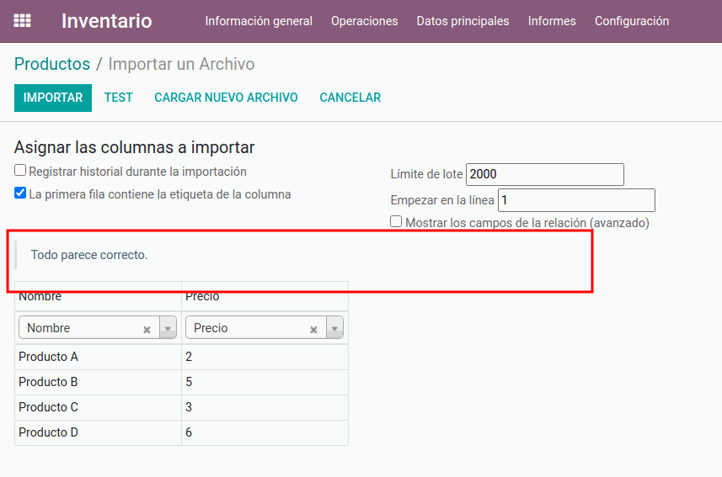This screenshot has height=477, width=722.
Task: Click price value 3 for Producto C
Action: [x=265, y=407]
